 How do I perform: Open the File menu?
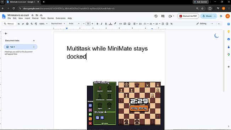tap(9, 18)
